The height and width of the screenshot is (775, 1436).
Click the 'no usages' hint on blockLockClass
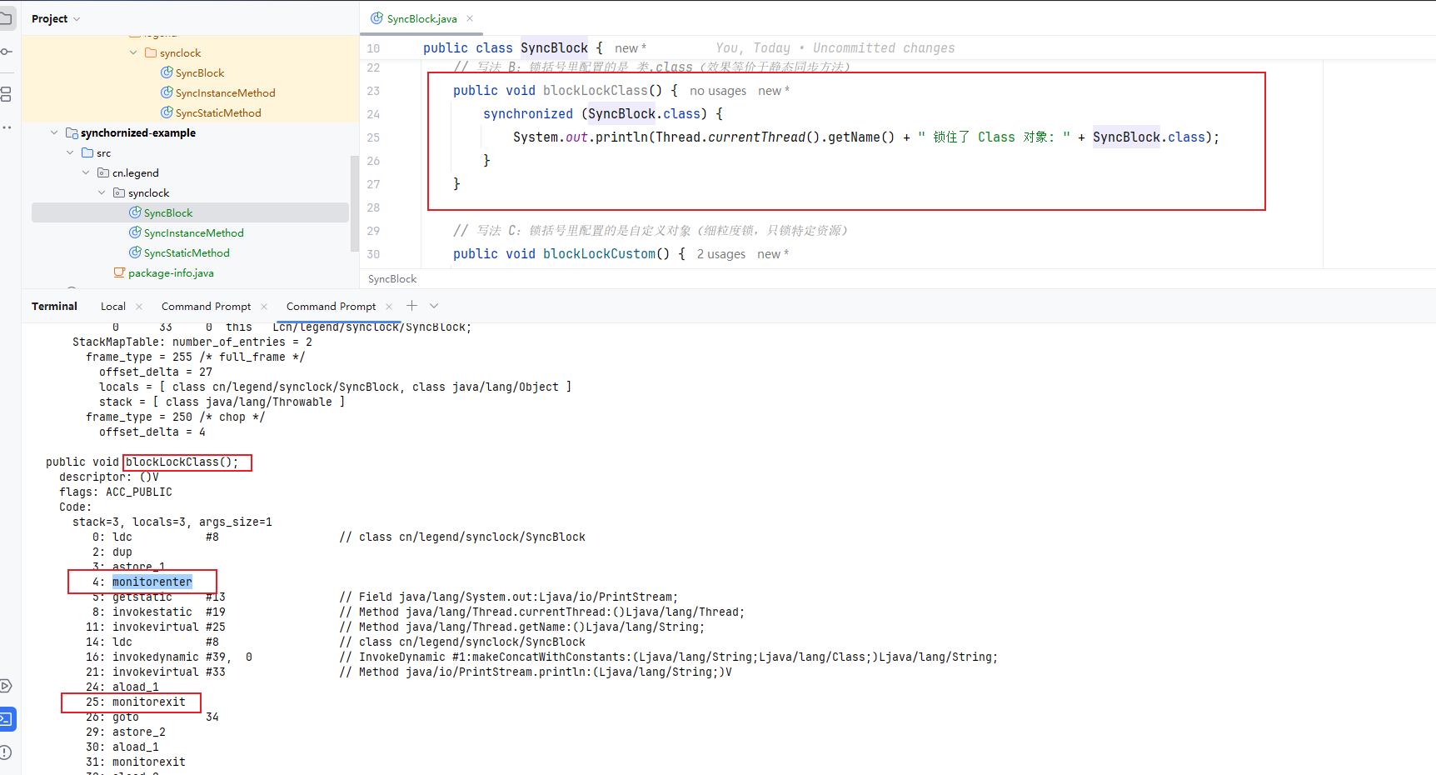pos(718,91)
